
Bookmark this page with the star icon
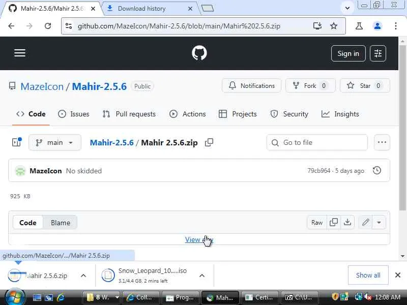point(334,26)
